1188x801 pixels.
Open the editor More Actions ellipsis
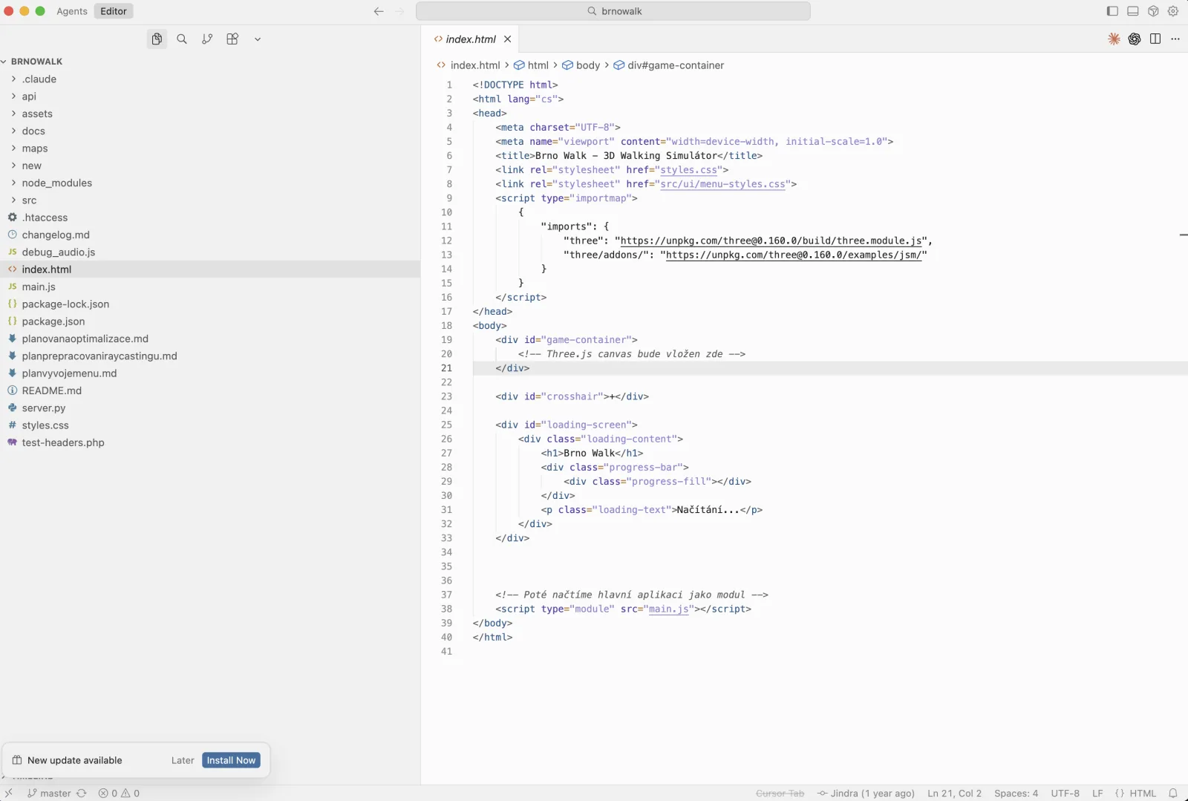(x=1175, y=39)
